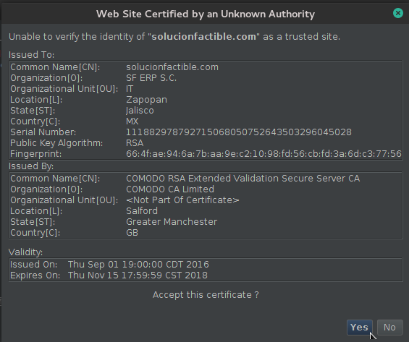Viewport: 409px width, 342px height.
Task: Select the Fingerprint hash value
Action: 263,154
